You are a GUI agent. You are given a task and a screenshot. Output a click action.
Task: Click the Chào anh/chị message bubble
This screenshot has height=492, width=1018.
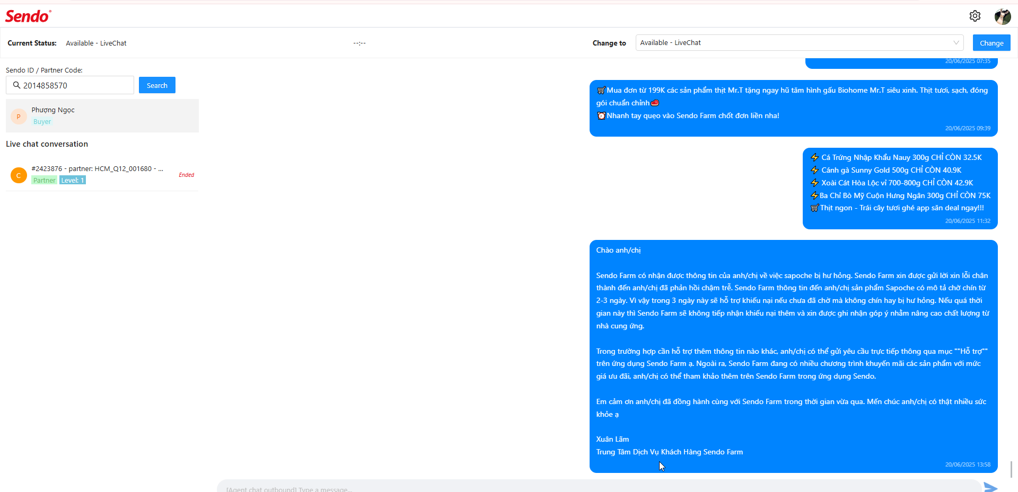794,356
